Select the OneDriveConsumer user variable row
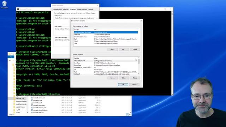226x127 pixels. tap(106, 37)
